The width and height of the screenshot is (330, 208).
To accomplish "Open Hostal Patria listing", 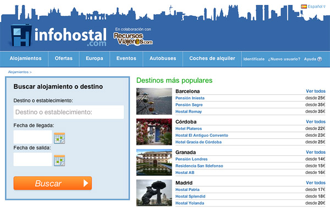I will tap(188, 189).
